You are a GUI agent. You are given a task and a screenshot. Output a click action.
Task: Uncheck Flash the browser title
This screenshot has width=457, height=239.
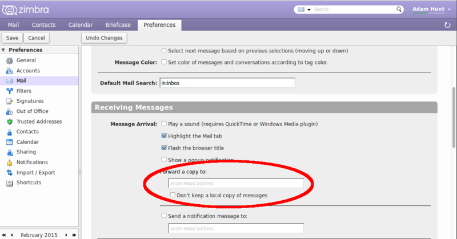[164, 148]
